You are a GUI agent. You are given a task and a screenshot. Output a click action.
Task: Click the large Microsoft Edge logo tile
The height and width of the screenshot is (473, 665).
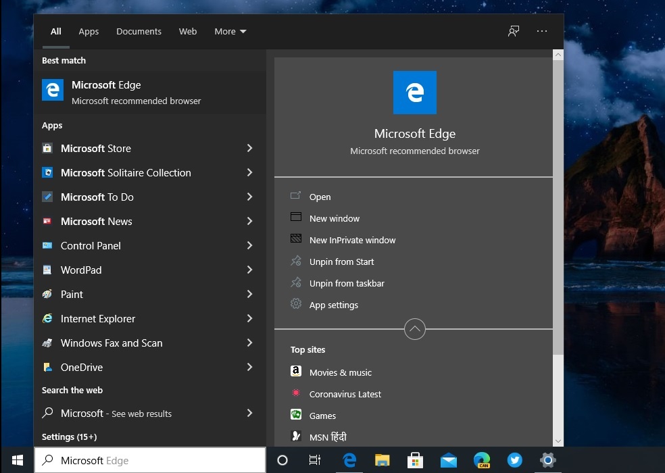coord(414,93)
